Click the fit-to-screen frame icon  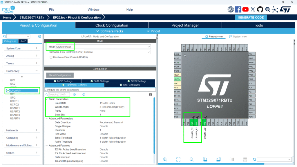coord(178,159)
